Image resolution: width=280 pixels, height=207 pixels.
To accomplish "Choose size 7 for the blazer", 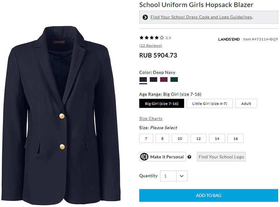I will (146, 138).
